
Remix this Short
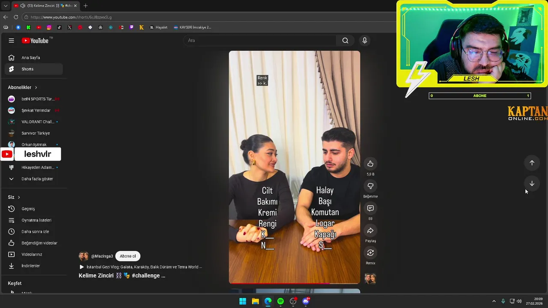pos(370,253)
